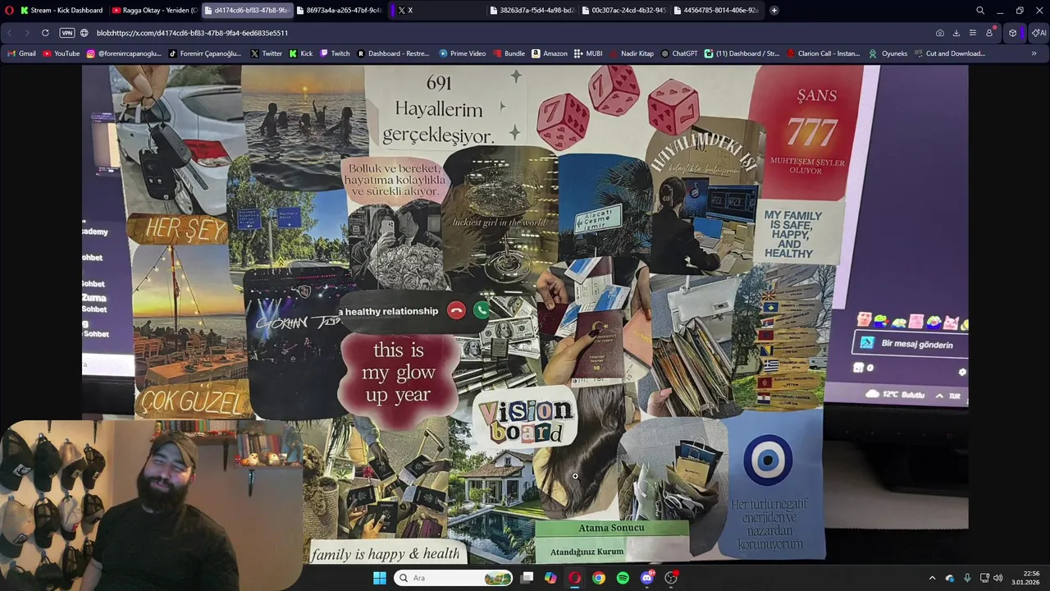Click the microphone tray icon
1050x591 pixels.
coord(967,578)
